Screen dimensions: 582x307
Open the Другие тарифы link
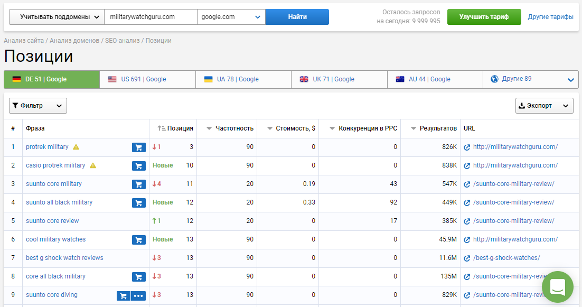[550, 17]
